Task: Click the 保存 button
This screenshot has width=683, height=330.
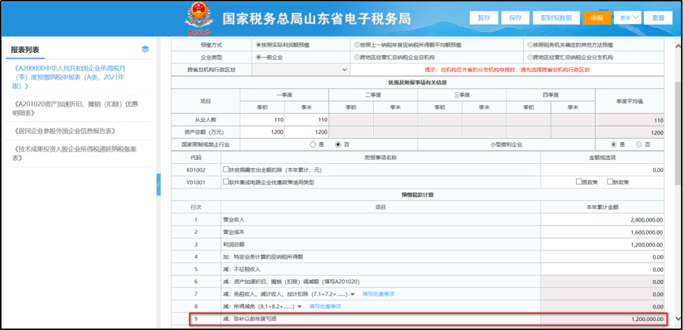Action: click(x=515, y=18)
